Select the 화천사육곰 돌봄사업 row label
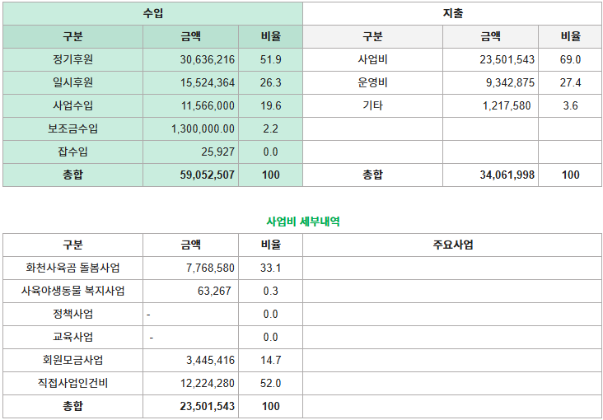Screen dimensions: 603x420 pyautogui.click(x=72, y=268)
